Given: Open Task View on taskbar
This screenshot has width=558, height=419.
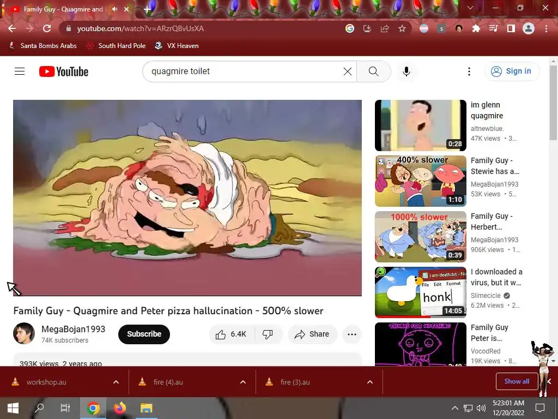Looking at the screenshot, I should click(65, 408).
